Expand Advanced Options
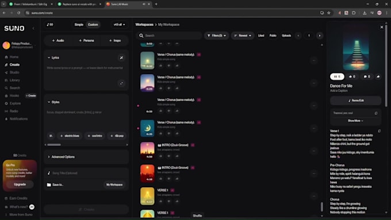The width and height of the screenshot is (391, 220). point(86,157)
